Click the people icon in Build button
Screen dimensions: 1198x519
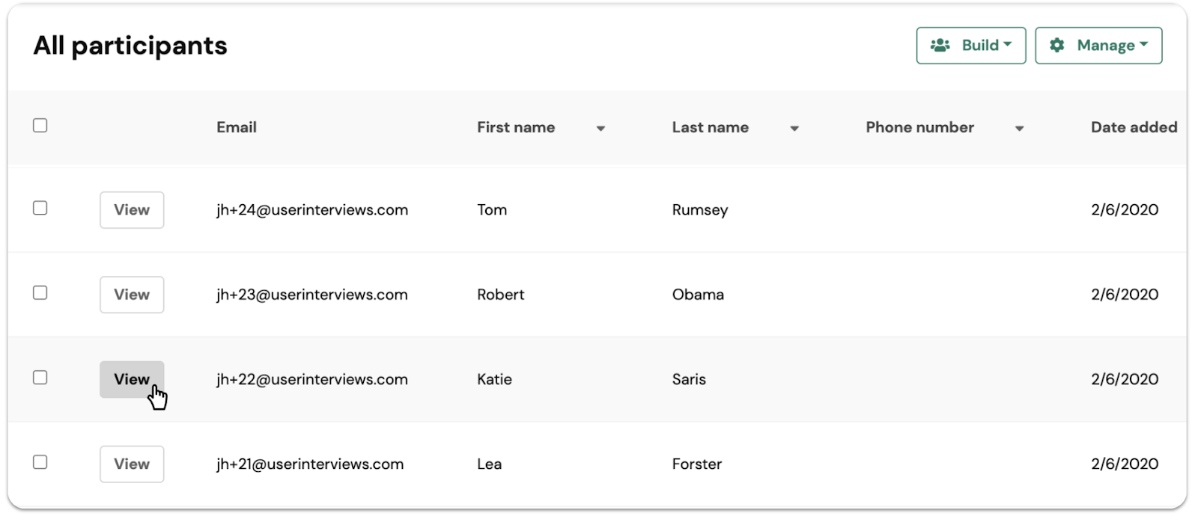click(x=940, y=46)
